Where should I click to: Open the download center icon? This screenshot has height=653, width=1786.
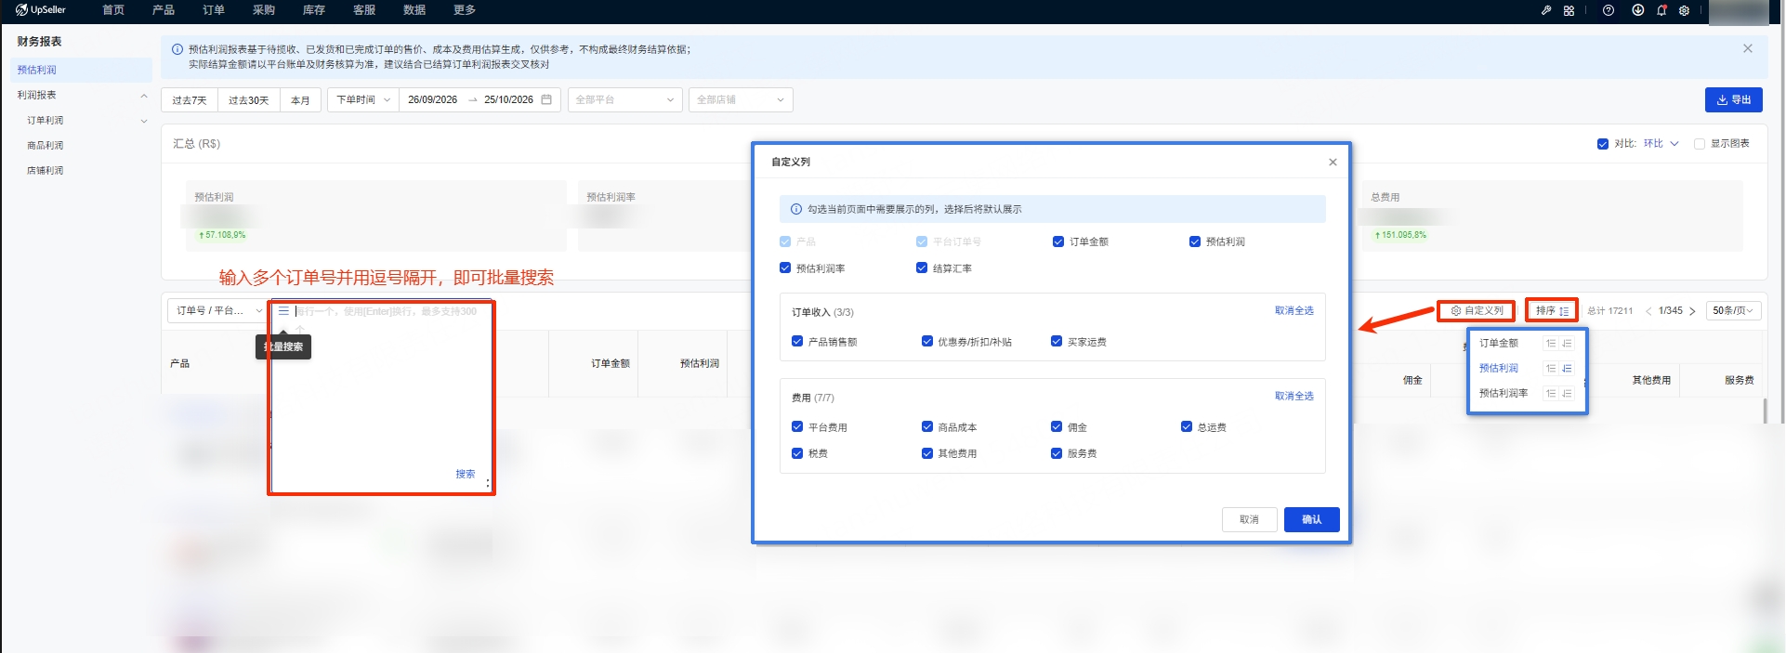pos(1637,10)
